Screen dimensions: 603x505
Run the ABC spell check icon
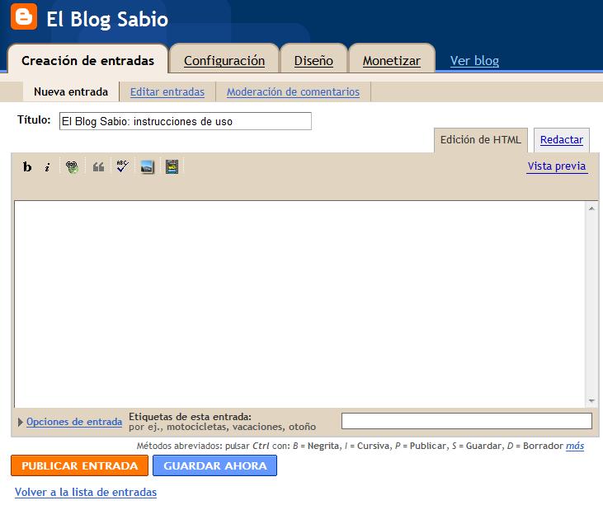click(122, 166)
